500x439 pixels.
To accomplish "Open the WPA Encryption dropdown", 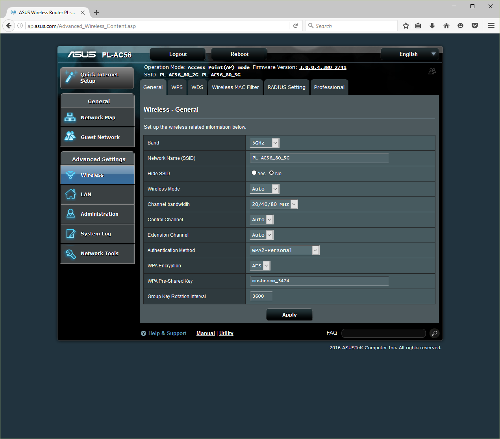I will [x=260, y=266].
